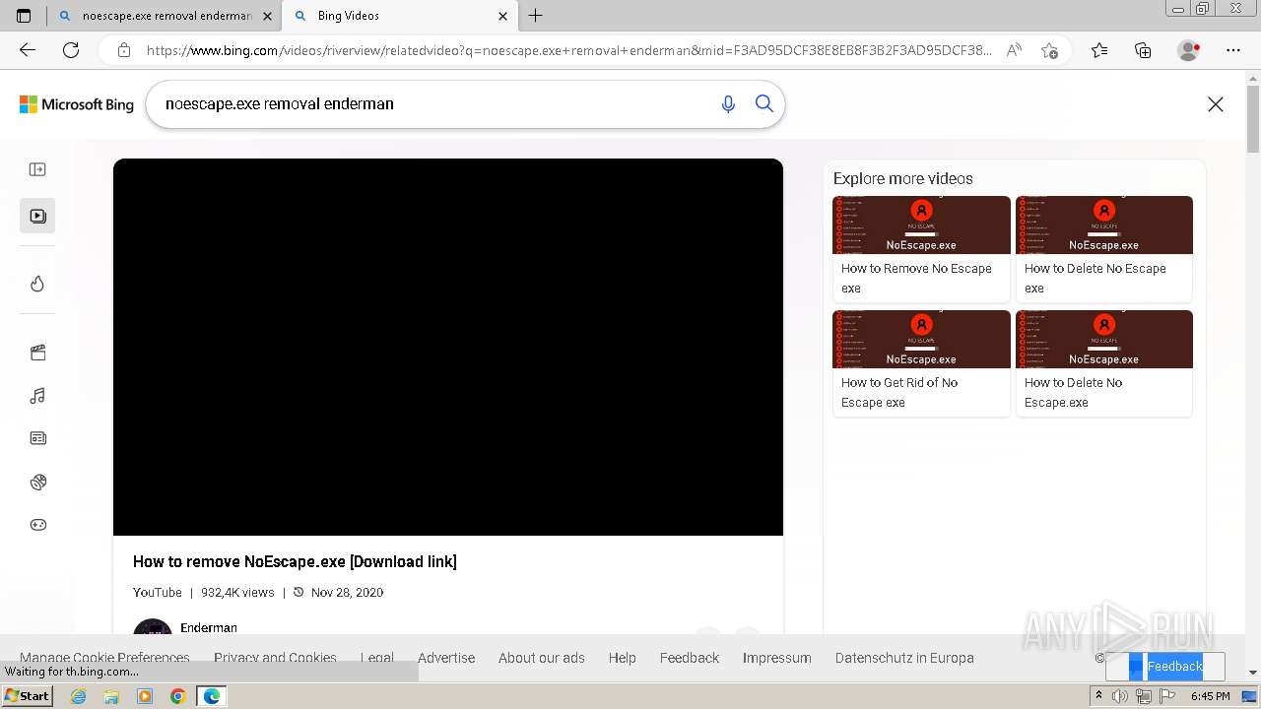This screenshot has width=1261, height=709.
Task: Open Privacy and Cookies footer link
Action: tap(275, 658)
